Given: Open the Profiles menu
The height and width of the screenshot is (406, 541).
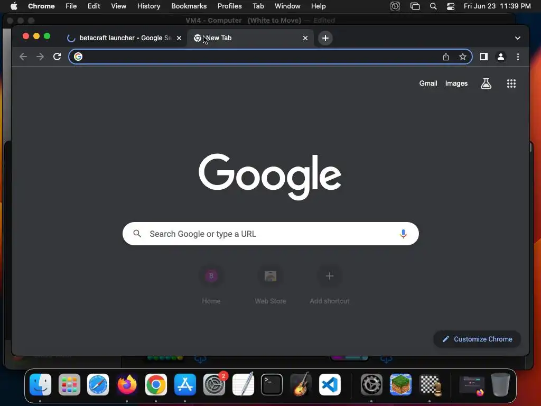Looking at the screenshot, I should (229, 6).
